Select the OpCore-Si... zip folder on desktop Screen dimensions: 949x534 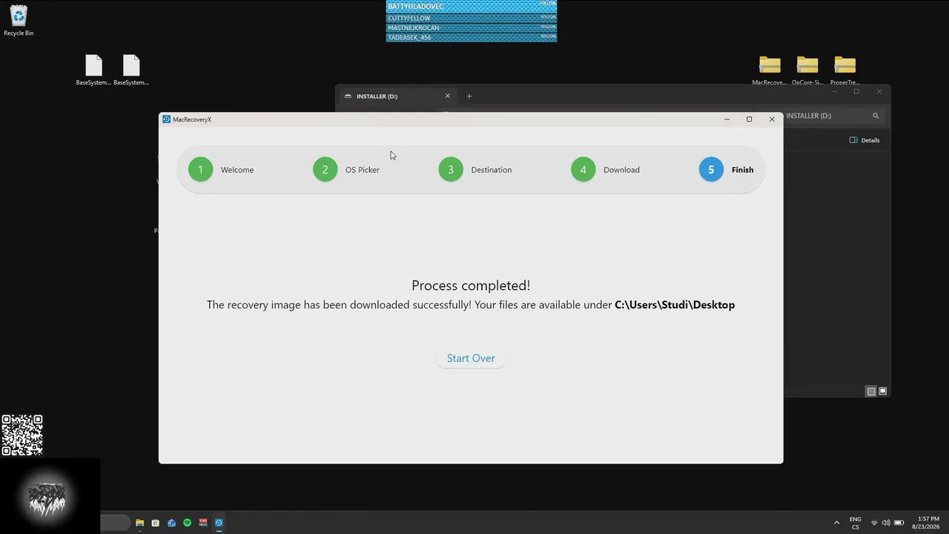coord(807,70)
